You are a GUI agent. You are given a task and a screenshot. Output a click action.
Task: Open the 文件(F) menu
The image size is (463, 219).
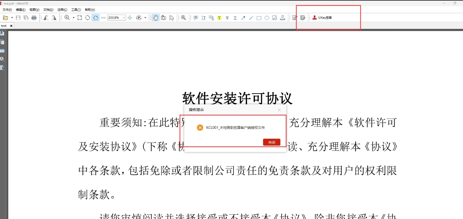(x=7, y=10)
